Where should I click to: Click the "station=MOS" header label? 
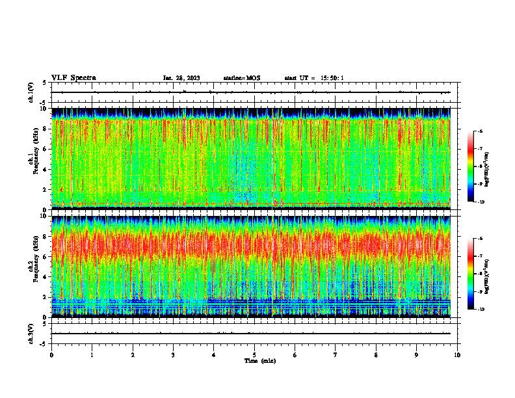click(x=242, y=78)
